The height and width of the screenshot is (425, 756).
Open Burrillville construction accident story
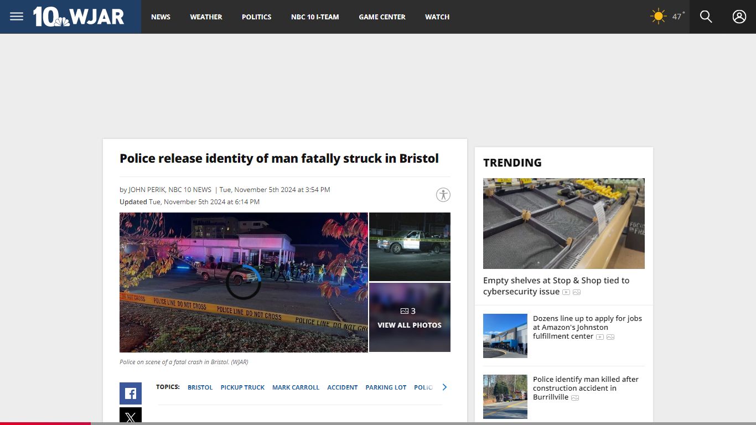click(x=586, y=388)
